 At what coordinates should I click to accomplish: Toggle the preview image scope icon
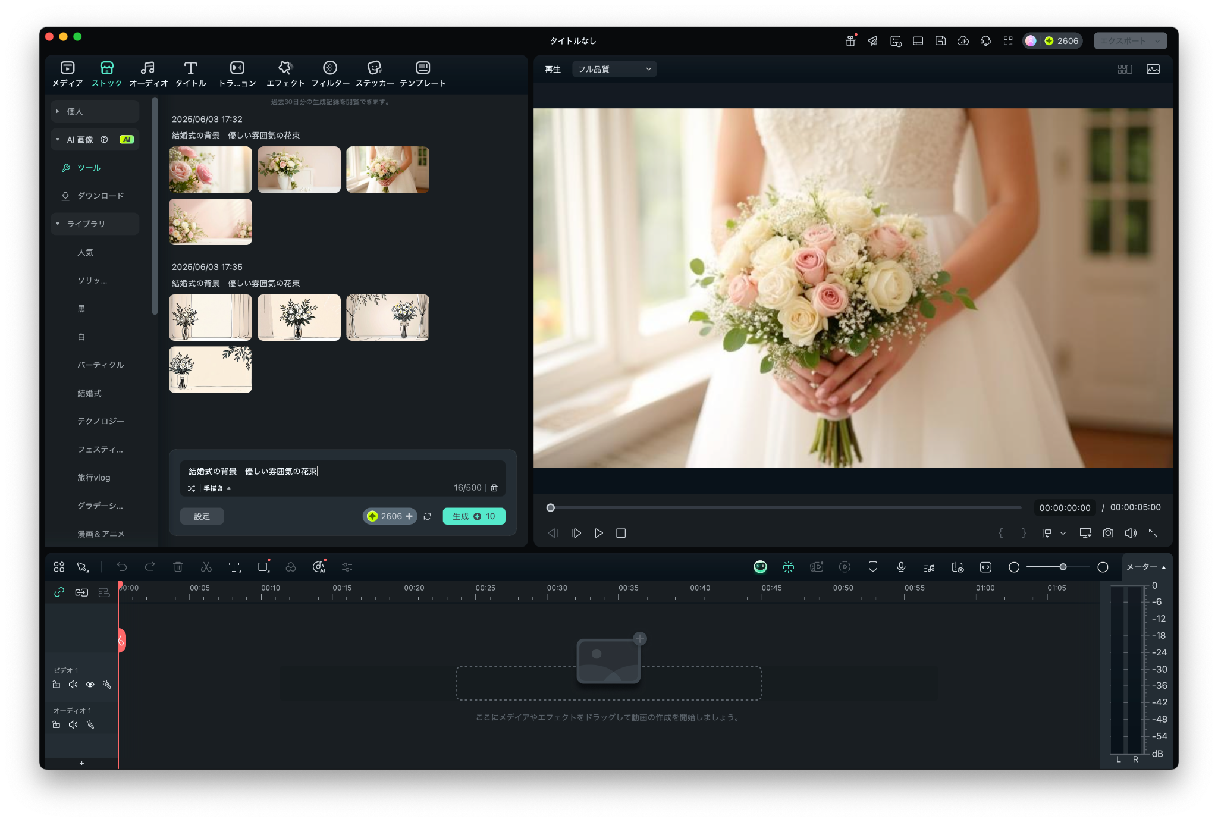[x=1153, y=69]
